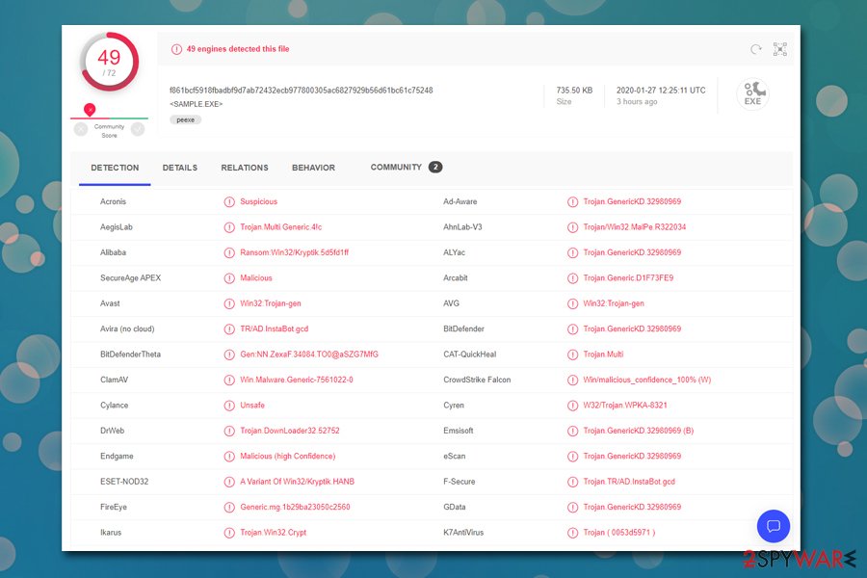867x578 pixels.
Task: Click the warning icon for CAT-QuickHeal result
Action: tap(572, 355)
